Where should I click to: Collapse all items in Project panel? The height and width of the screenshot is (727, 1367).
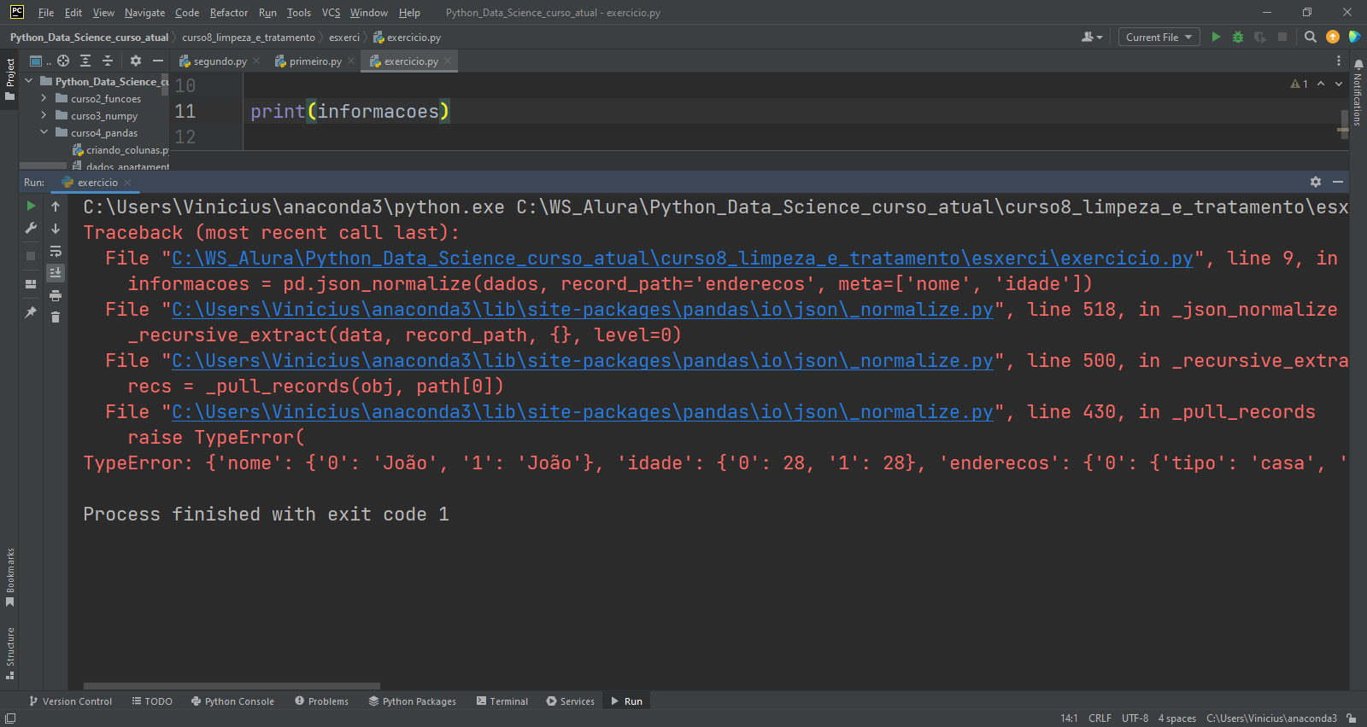tap(108, 61)
